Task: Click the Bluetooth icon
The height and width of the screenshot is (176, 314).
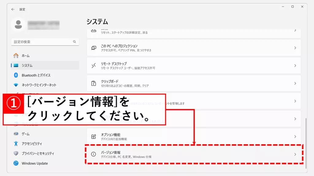Action: 16,75
